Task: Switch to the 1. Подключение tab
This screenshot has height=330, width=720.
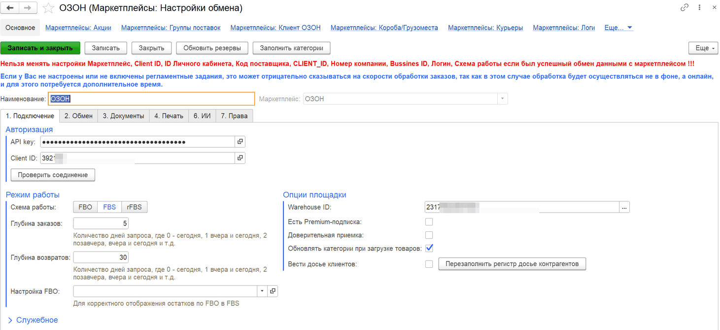Action: 30,116
